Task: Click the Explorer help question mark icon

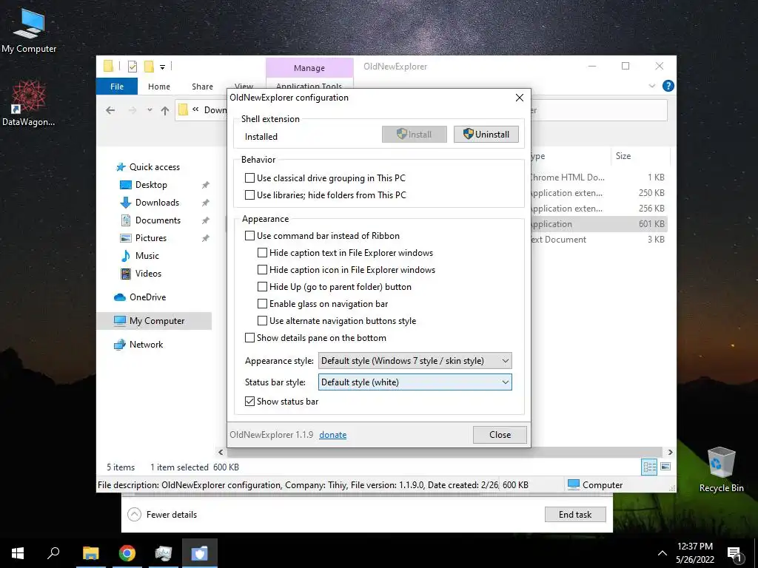Action: [x=668, y=86]
